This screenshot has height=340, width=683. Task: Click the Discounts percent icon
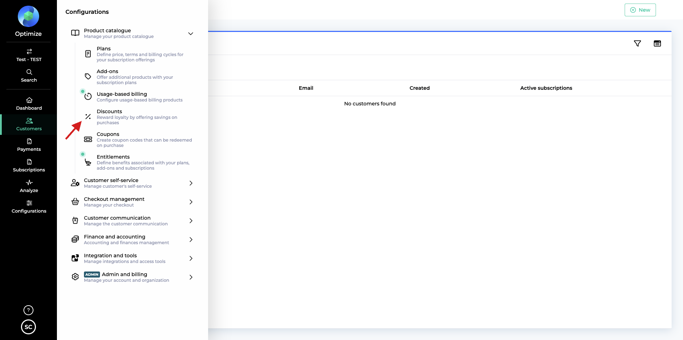(x=88, y=116)
